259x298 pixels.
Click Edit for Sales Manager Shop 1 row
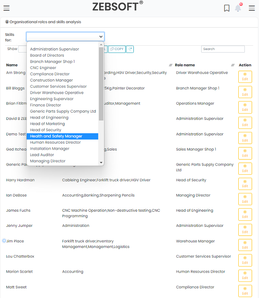(x=245, y=153)
